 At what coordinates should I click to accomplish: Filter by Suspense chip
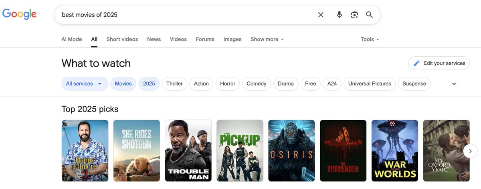[x=414, y=84]
